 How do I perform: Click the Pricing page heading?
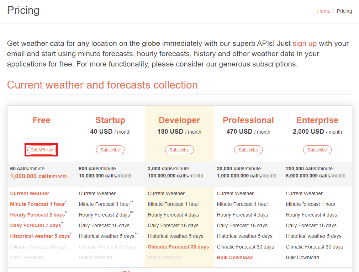[x=23, y=11]
